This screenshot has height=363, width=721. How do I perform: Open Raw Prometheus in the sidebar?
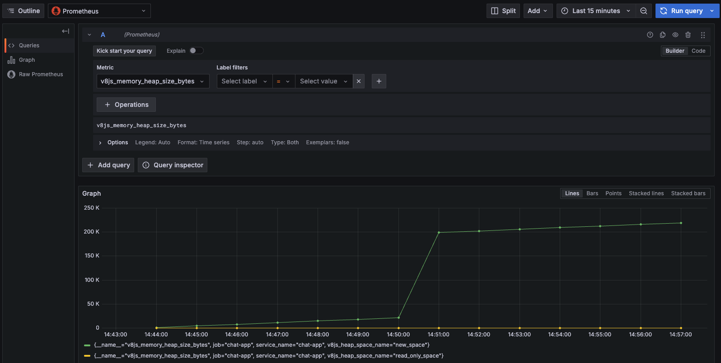pos(41,74)
